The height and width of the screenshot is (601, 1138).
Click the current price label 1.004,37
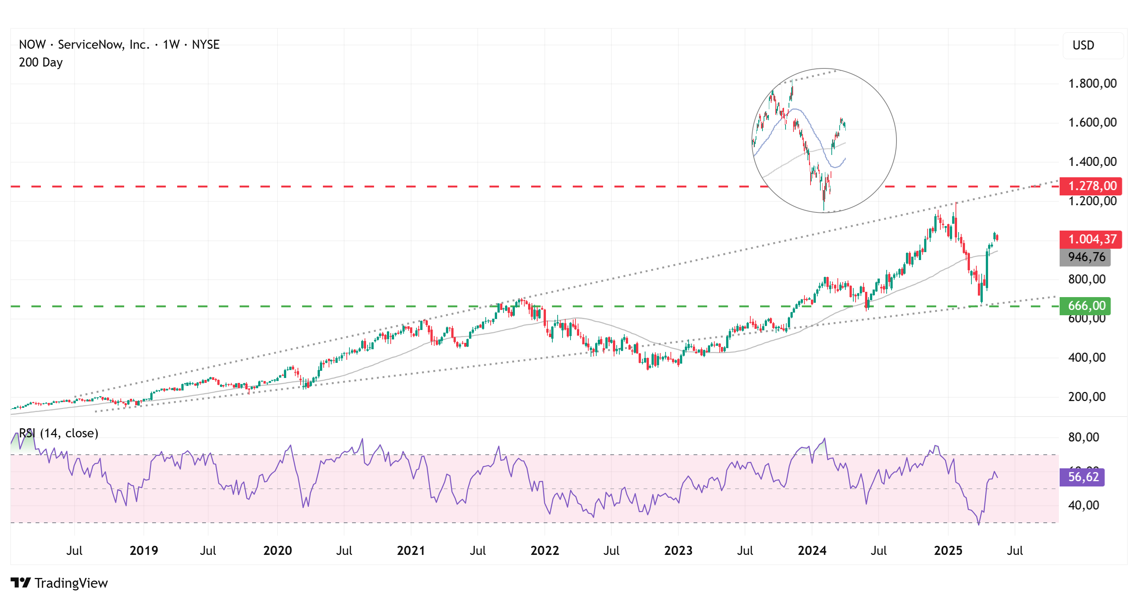point(1090,239)
